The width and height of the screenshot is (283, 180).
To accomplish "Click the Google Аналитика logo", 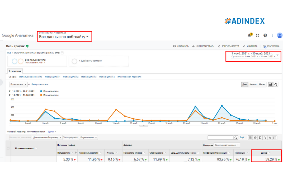I will pyautogui.click(x=17, y=35).
